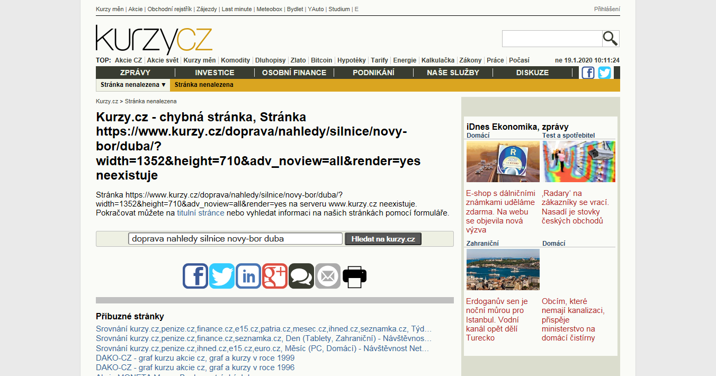The height and width of the screenshot is (376, 716).
Task: Click the search field containing 'doprava nahledy silnice'
Action: point(235,239)
